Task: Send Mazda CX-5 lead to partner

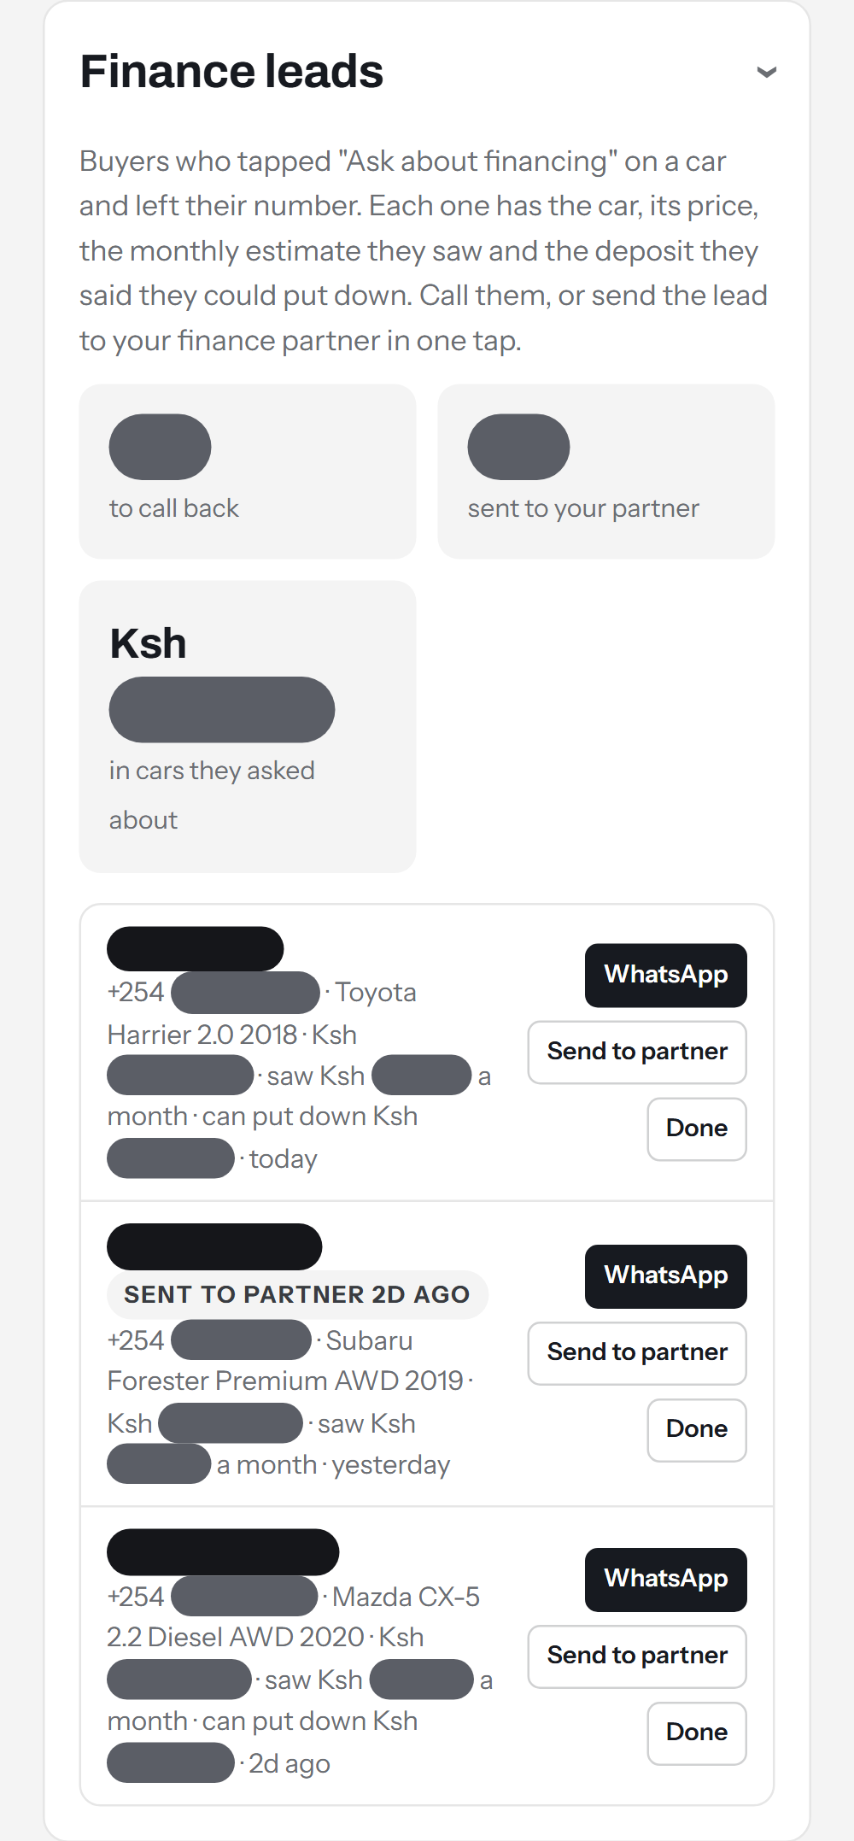Action: click(637, 1656)
